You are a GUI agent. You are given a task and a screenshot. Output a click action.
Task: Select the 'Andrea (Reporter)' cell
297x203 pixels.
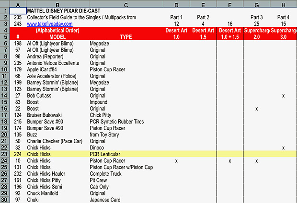pos(45,56)
